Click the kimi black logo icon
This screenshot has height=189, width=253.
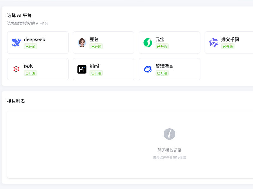tap(82, 68)
